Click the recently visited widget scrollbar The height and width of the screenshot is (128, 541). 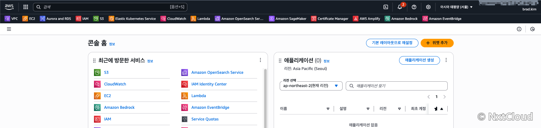click(x=265, y=98)
